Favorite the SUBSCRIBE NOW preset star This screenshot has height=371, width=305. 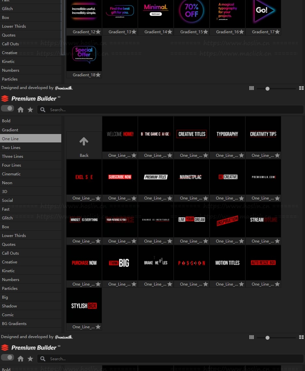[x=134, y=198]
